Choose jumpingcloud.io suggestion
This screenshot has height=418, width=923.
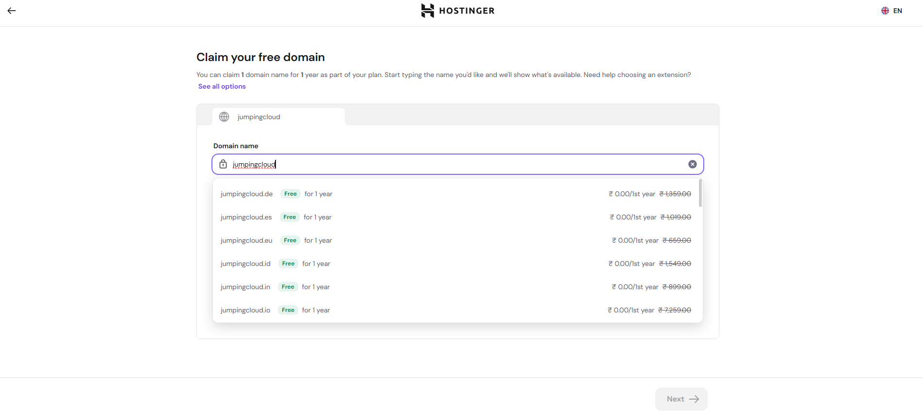456,310
